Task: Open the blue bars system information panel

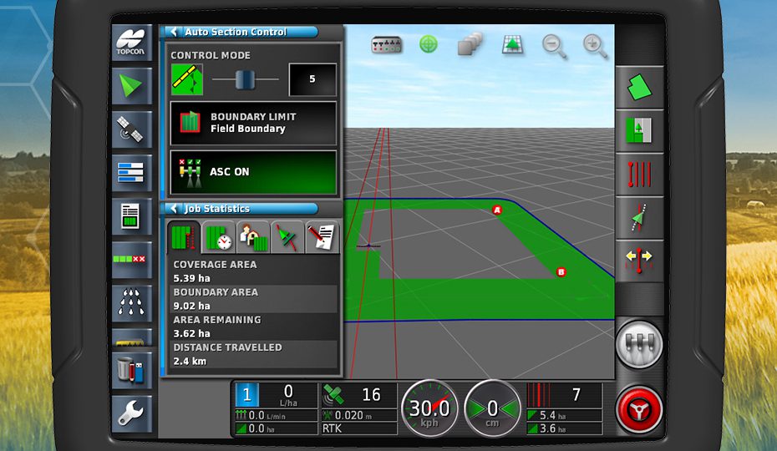Action: 131,173
